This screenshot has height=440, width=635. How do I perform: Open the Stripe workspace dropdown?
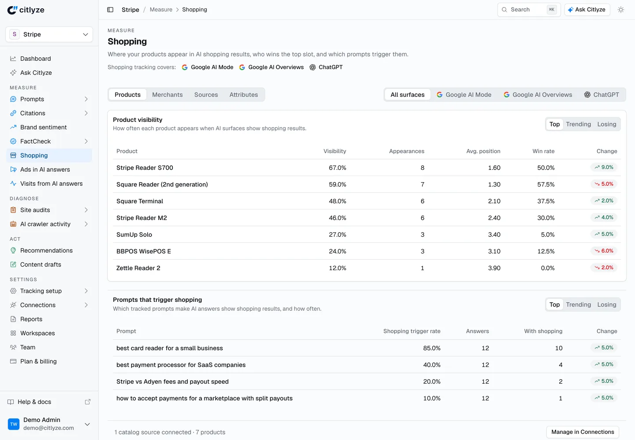tap(49, 34)
